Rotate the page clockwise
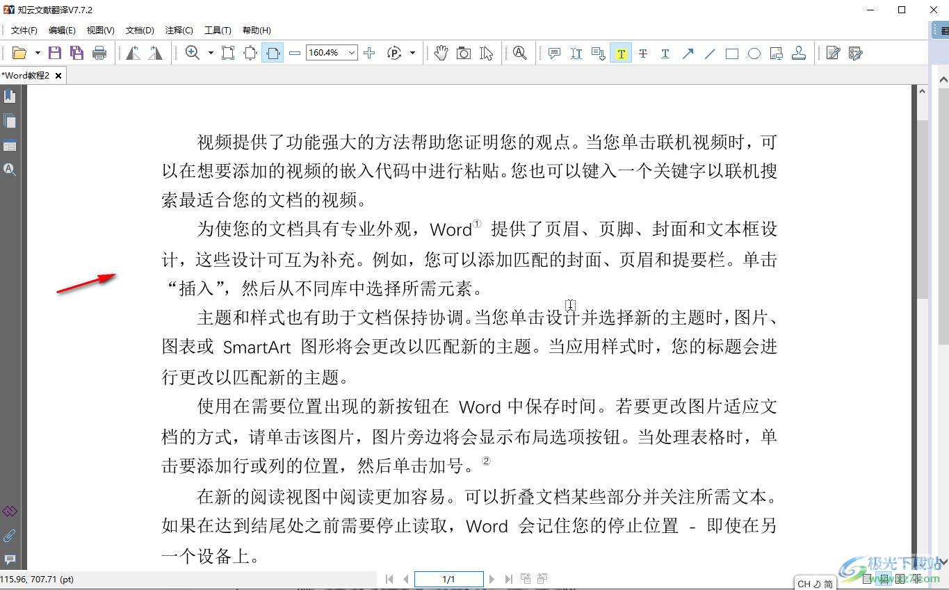Screen dimensions: 949x590 (155, 53)
